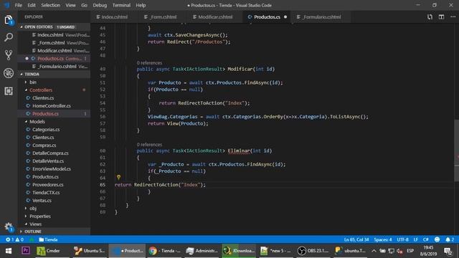The width and height of the screenshot is (459, 258).
Task: Open the taskbar clock showing 19:45
Action: point(428,251)
